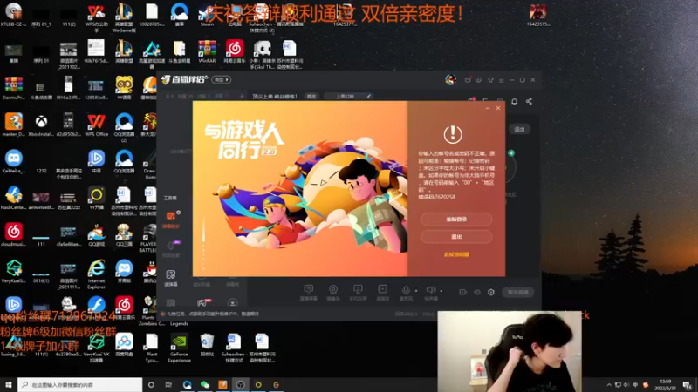The width and height of the screenshot is (698, 392).
Task: Open the VeryKuai VK 加速器 desktop shortcut
Action: point(96,348)
